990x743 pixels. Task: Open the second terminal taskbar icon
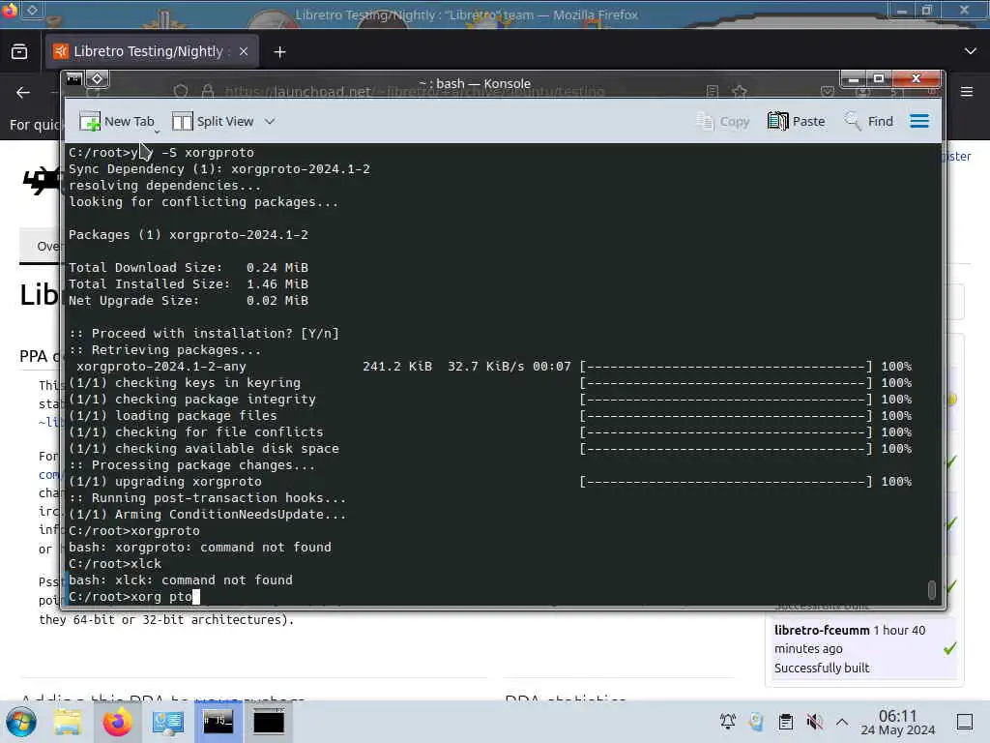(269, 722)
